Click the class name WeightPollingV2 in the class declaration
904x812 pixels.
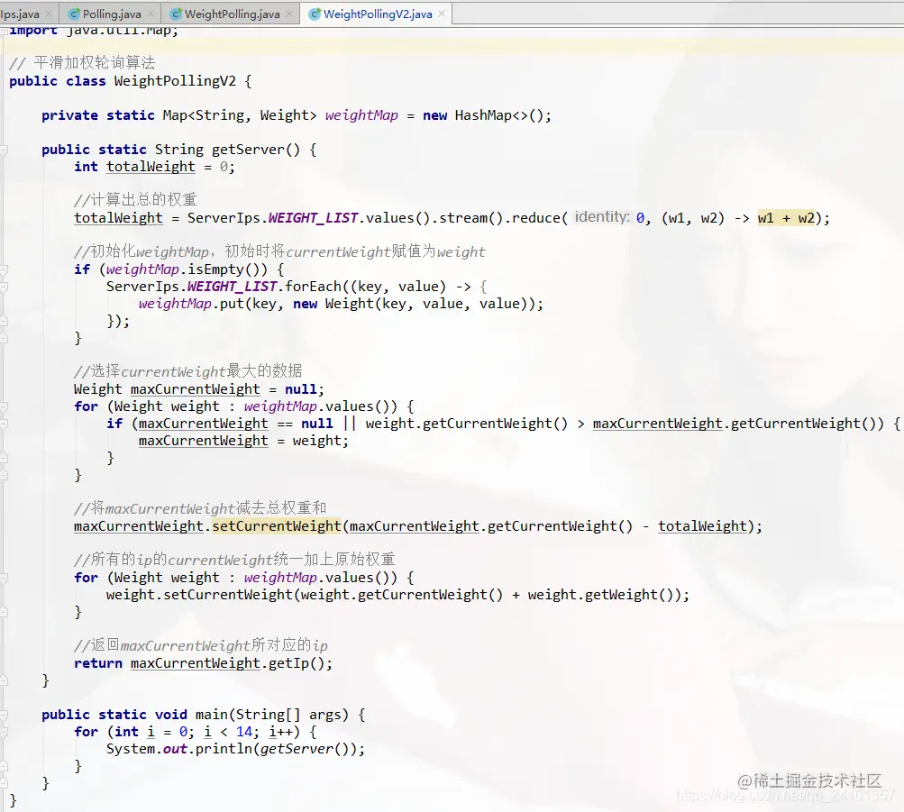click(175, 81)
